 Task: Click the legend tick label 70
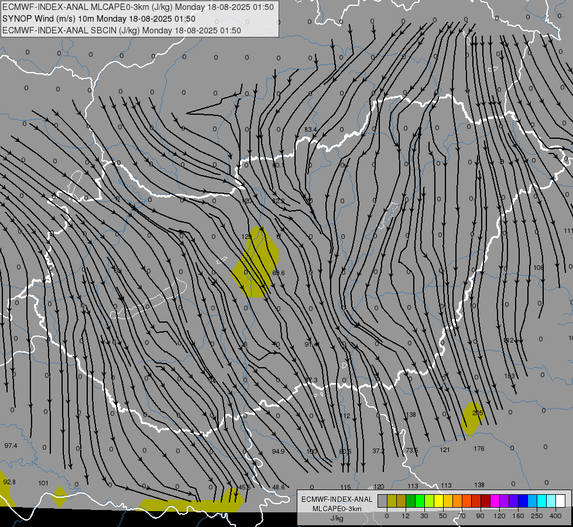tap(462, 516)
